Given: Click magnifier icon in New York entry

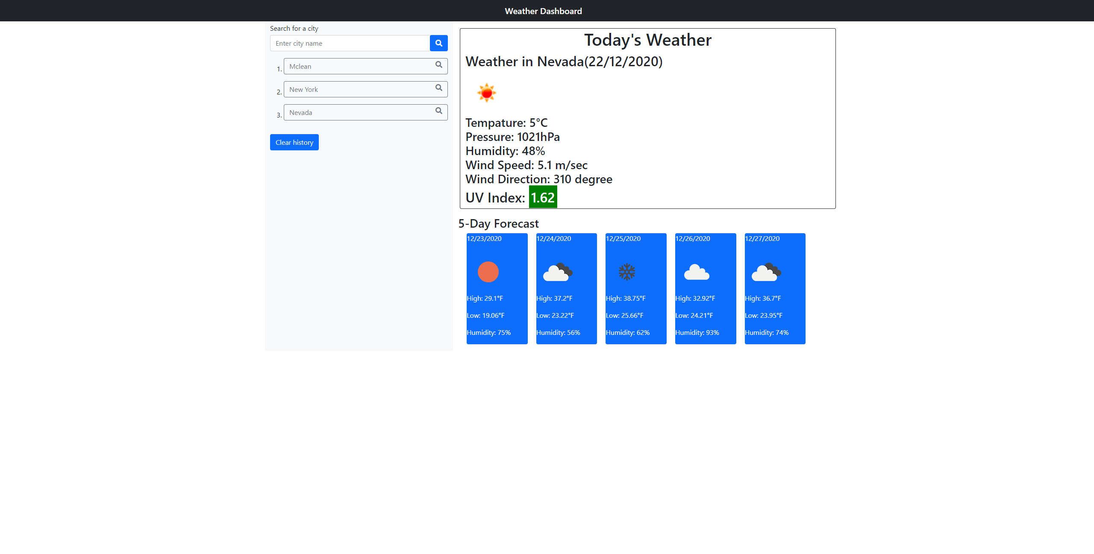Looking at the screenshot, I should coord(438,88).
